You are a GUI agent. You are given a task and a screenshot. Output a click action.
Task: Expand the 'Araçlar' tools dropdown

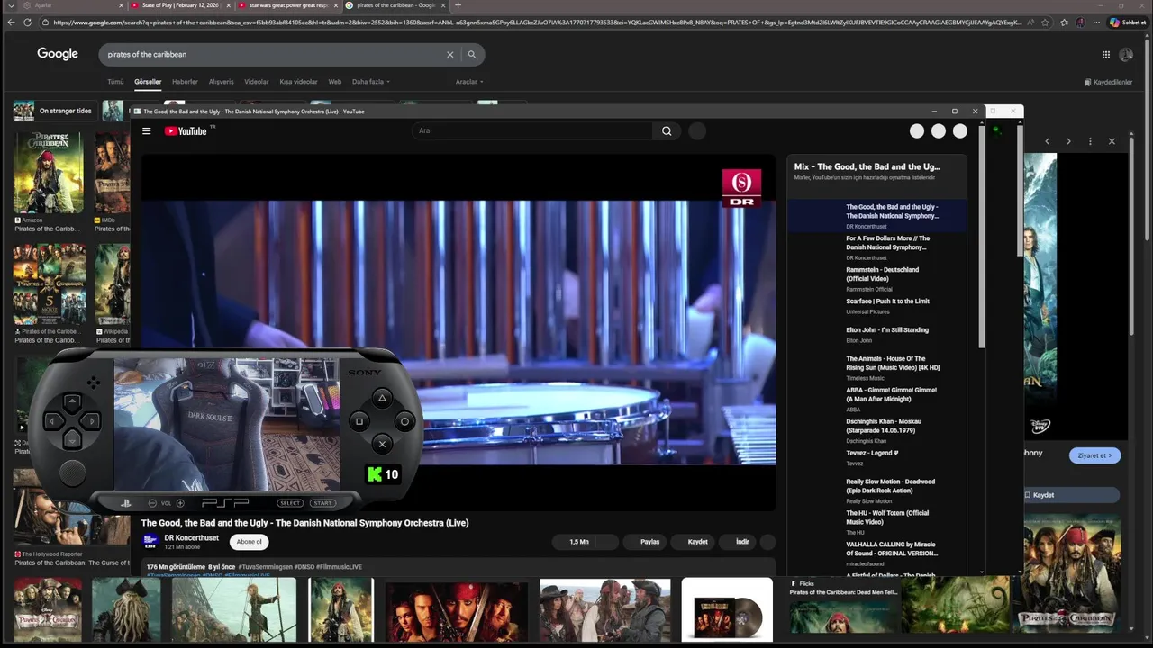[x=469, y=82]
